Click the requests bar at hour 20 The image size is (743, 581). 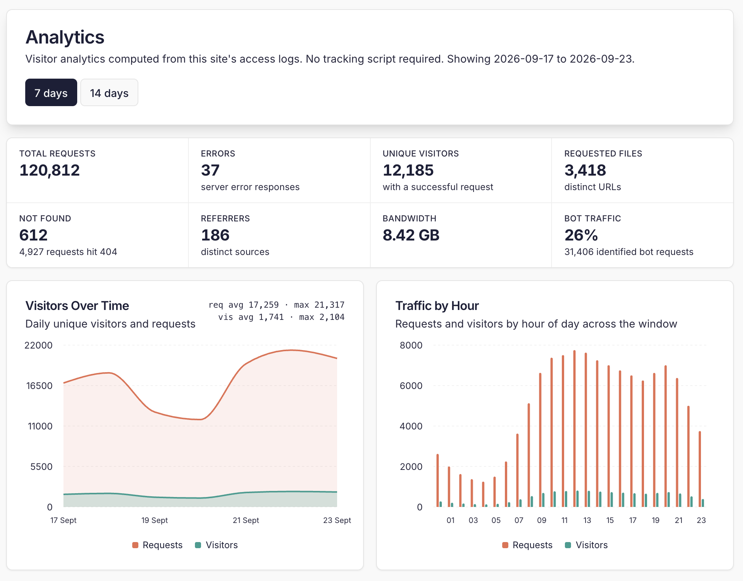(666, 436)
